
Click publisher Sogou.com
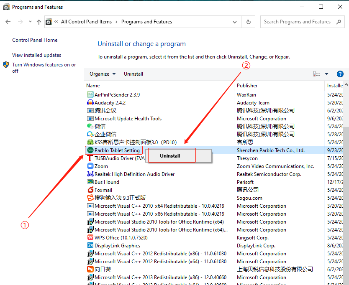(249, 198)
